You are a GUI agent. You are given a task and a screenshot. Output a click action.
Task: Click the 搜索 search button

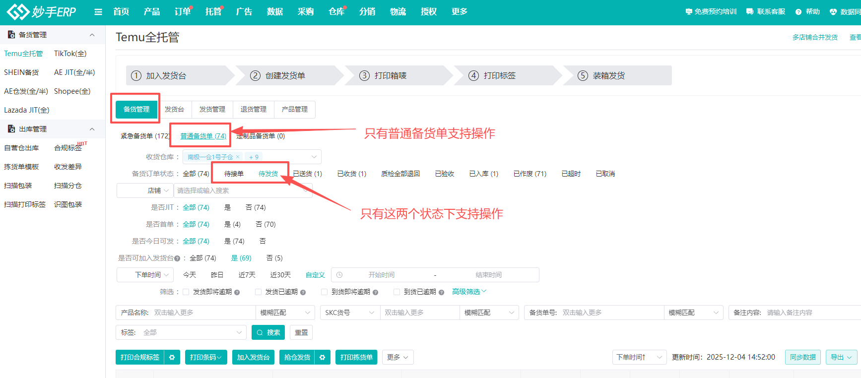(x=268, y=332)
